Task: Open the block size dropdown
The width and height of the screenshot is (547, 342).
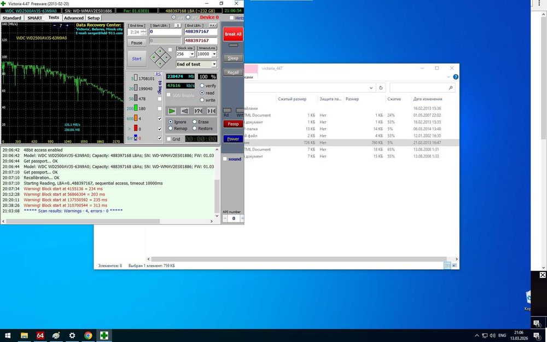Action: [192, 54]
